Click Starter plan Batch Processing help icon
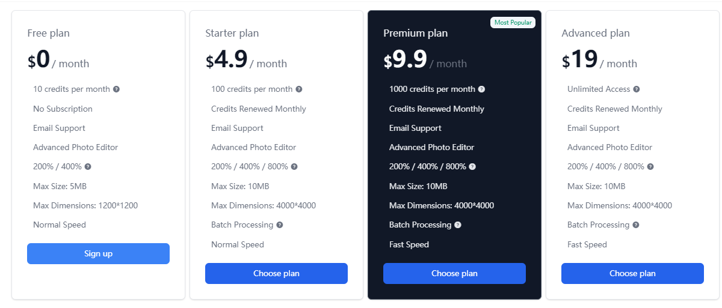 280,225
